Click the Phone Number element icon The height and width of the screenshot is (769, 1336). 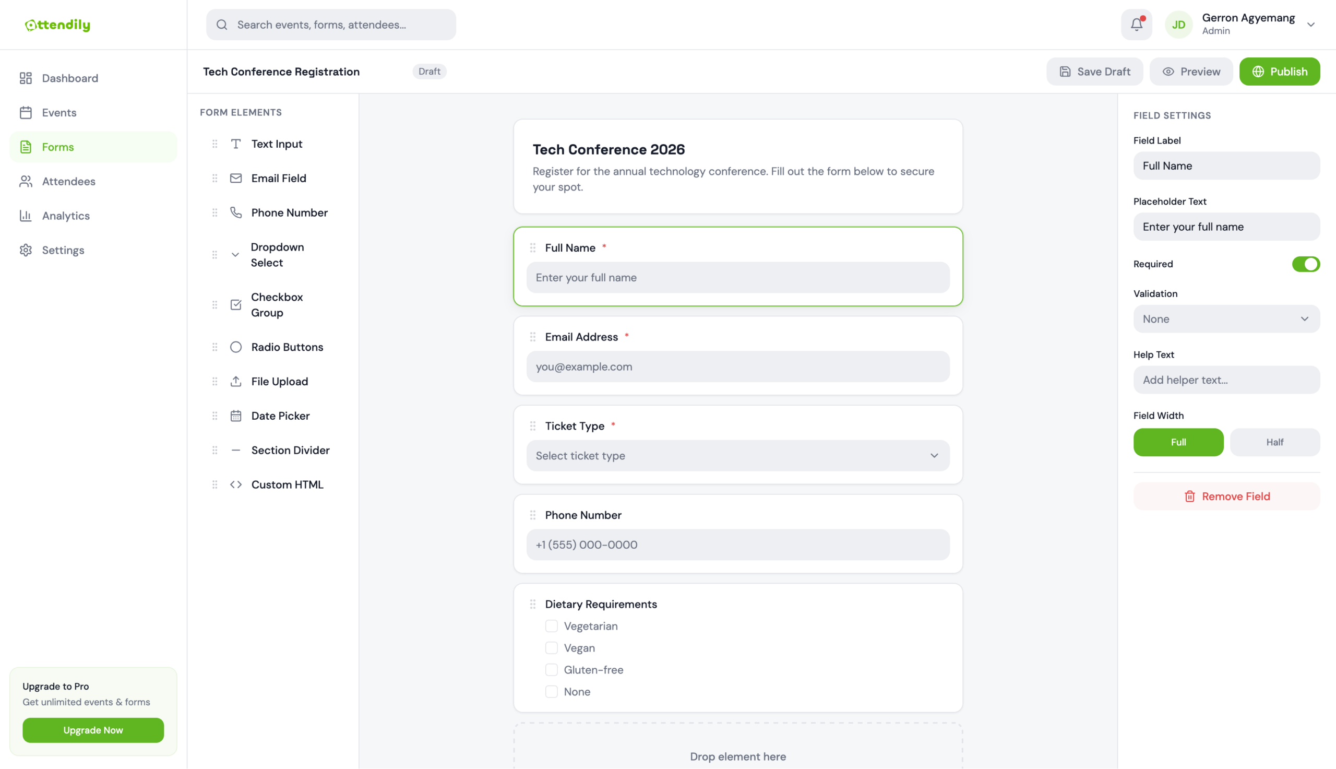(x=236, y=212)
